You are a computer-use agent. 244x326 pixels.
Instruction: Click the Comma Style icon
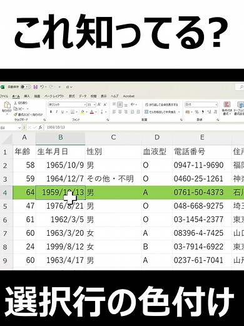click(x=203, y=112)
